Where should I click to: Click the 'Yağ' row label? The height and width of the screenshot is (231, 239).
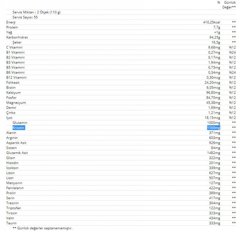click(x=9, y=32)
